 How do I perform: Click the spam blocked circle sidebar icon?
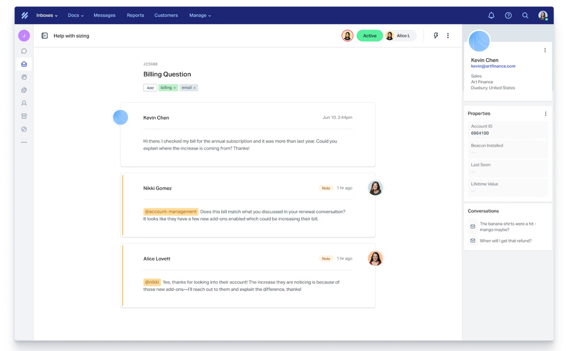tap(24, 129)
